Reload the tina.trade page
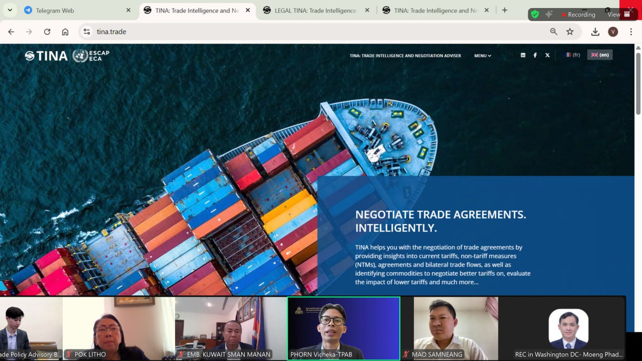 tap(47, 32)
